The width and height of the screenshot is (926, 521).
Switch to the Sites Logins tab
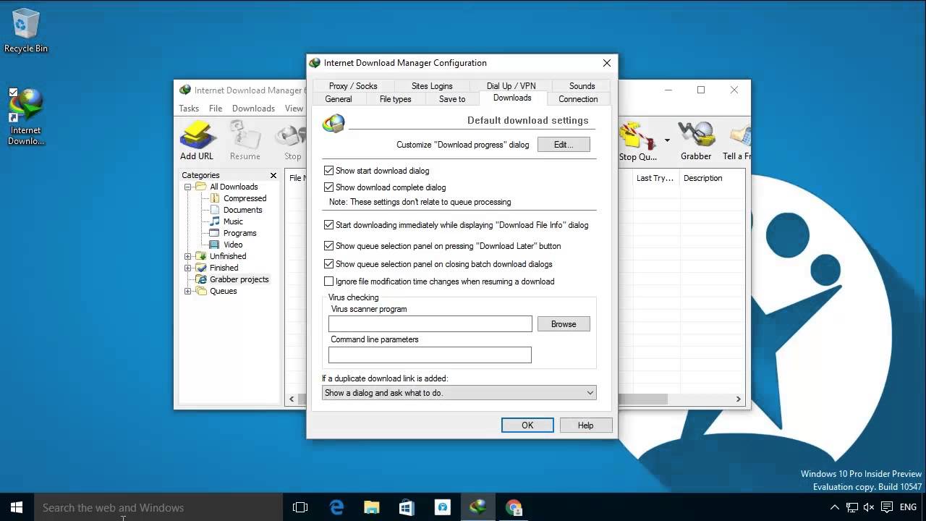click(432, 86)
